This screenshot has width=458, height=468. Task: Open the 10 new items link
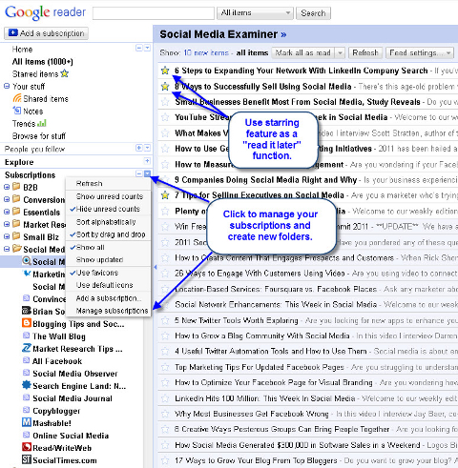206,52
